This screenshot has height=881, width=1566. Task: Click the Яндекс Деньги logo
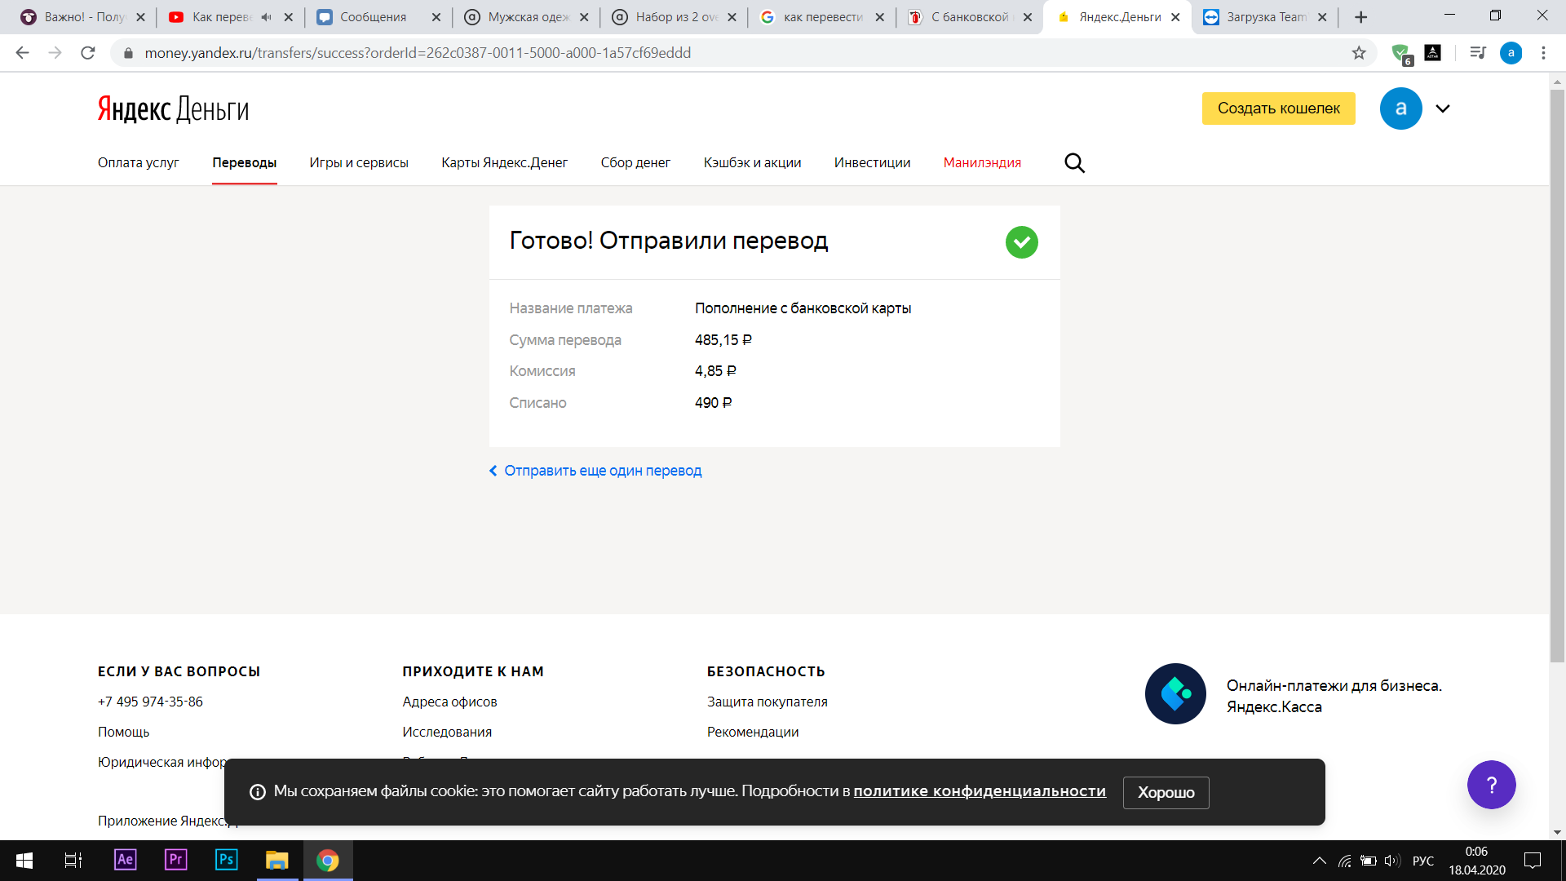[x=173, y=108]
